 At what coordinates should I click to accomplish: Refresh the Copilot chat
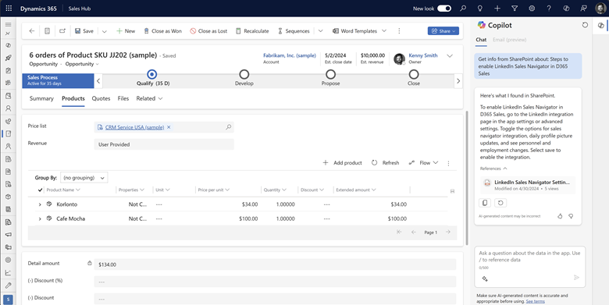585,25
